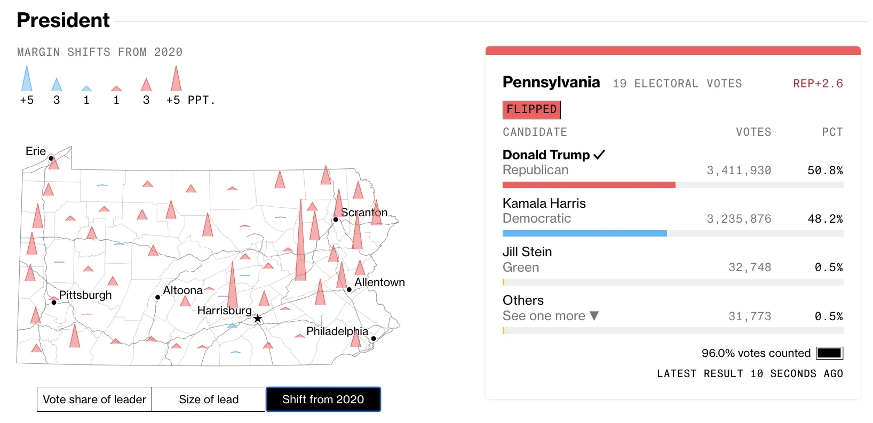Click the Erie city dot on map

[x=51, y=158]
